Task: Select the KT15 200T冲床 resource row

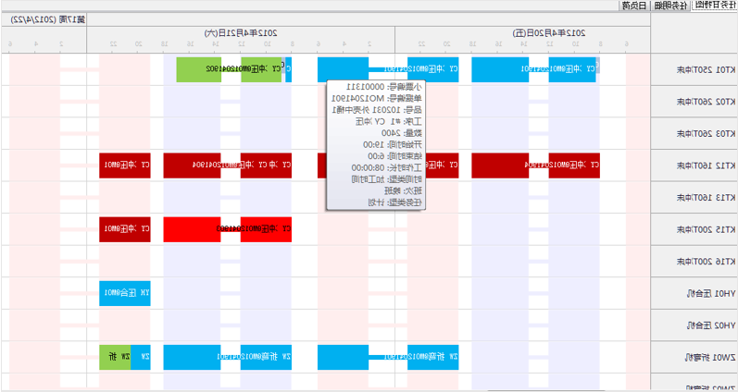Action: (694, 229)
